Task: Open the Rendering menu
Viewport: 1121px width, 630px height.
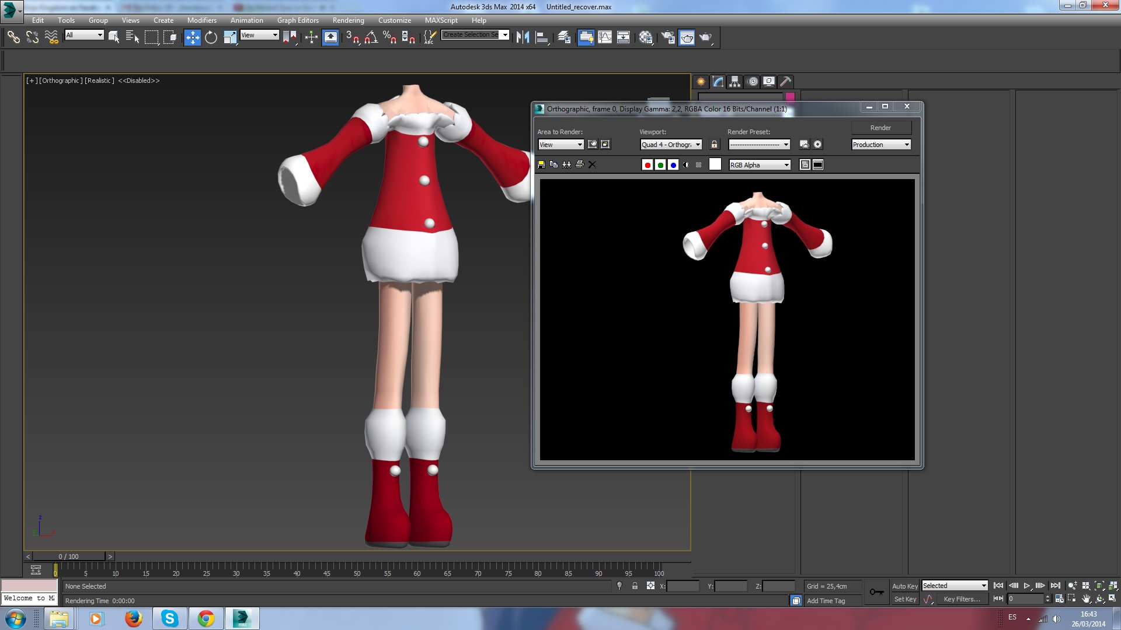Action: 348,20
